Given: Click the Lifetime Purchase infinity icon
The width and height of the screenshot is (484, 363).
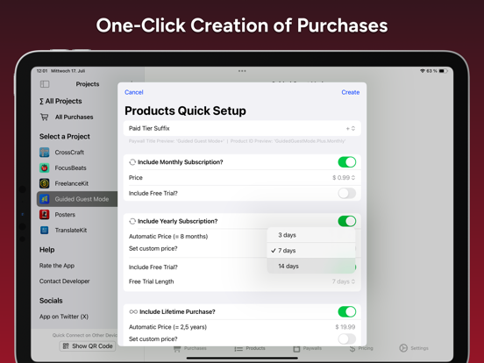Looking at the screenshot, I should [x=133, y=312].
